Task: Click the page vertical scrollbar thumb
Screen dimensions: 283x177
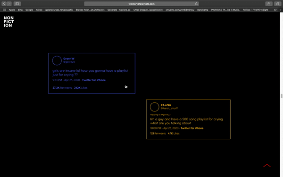Action: (x=282, y=96)
